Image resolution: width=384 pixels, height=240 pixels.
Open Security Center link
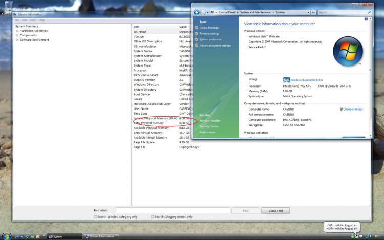coord(208,126)
